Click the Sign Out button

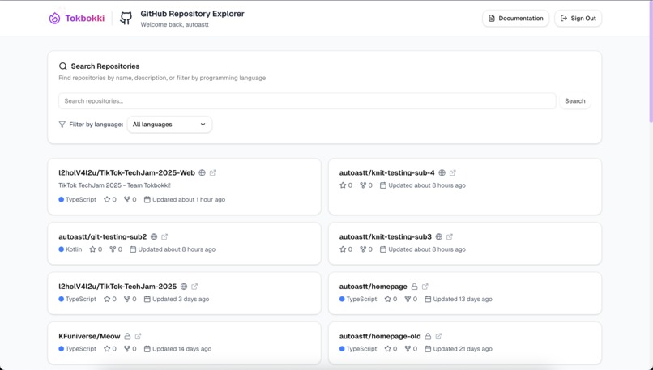click(578, 19)
